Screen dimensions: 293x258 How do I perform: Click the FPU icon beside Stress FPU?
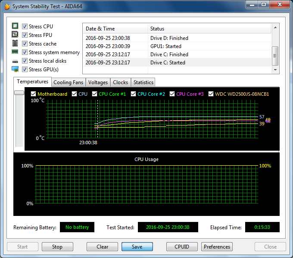tap(15, 35)
